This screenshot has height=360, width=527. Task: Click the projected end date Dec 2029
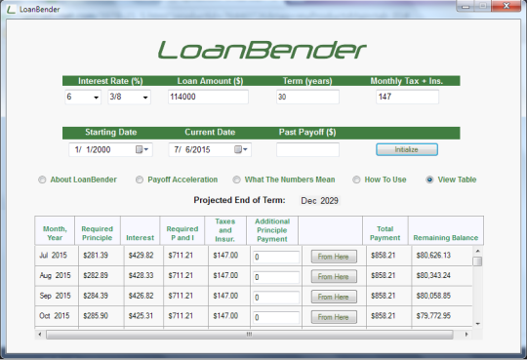pos(320,201)
